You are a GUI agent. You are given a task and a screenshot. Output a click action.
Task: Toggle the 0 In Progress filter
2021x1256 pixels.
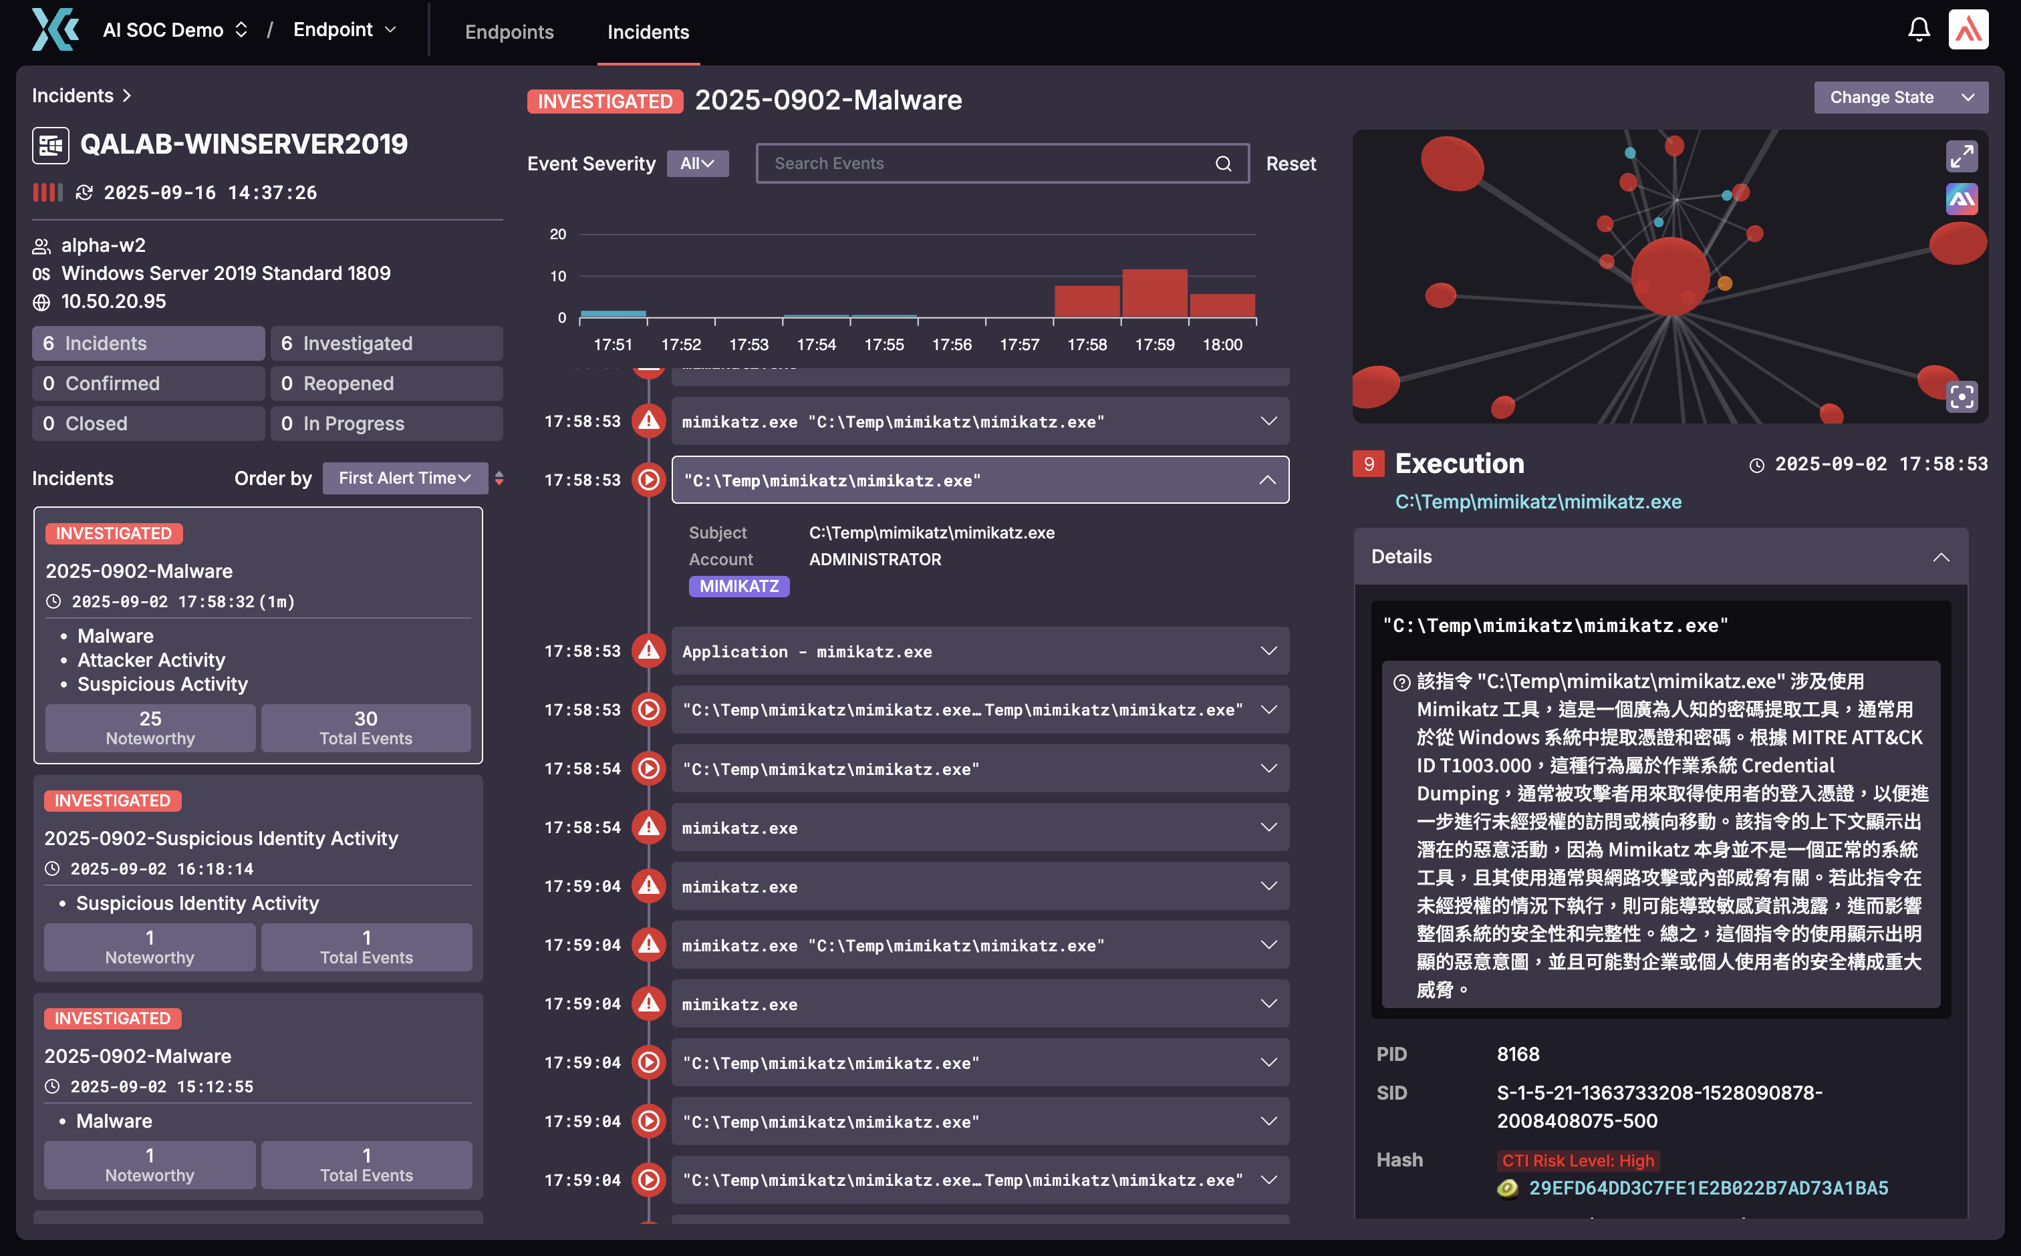[386, 423]
